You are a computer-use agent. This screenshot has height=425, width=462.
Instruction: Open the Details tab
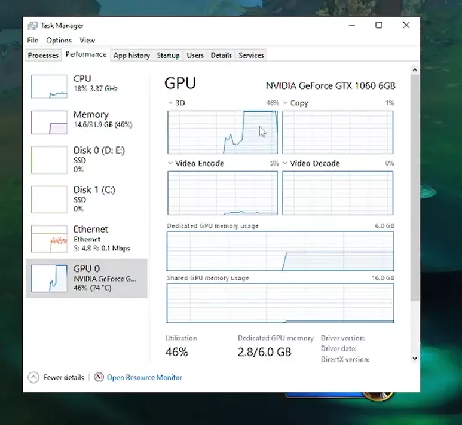(x=221, y=56)
